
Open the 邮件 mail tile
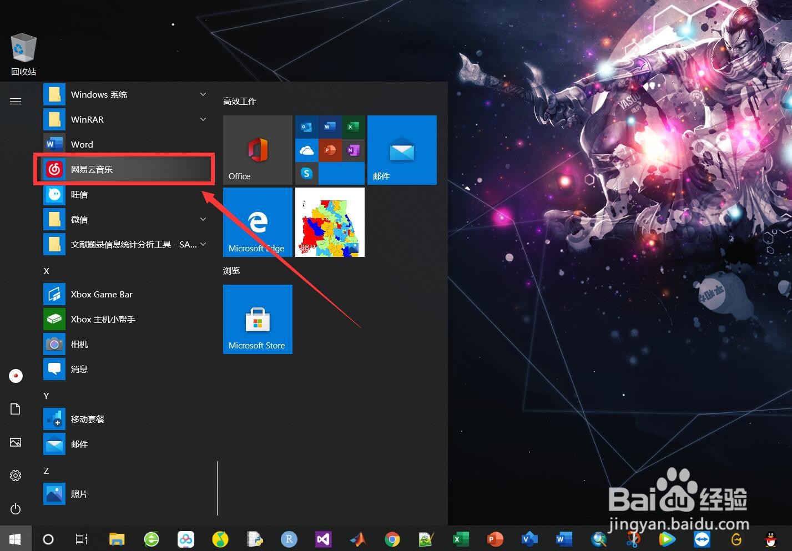pos(402,150)
